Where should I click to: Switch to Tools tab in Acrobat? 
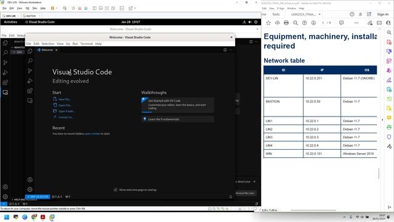point(276,14)
